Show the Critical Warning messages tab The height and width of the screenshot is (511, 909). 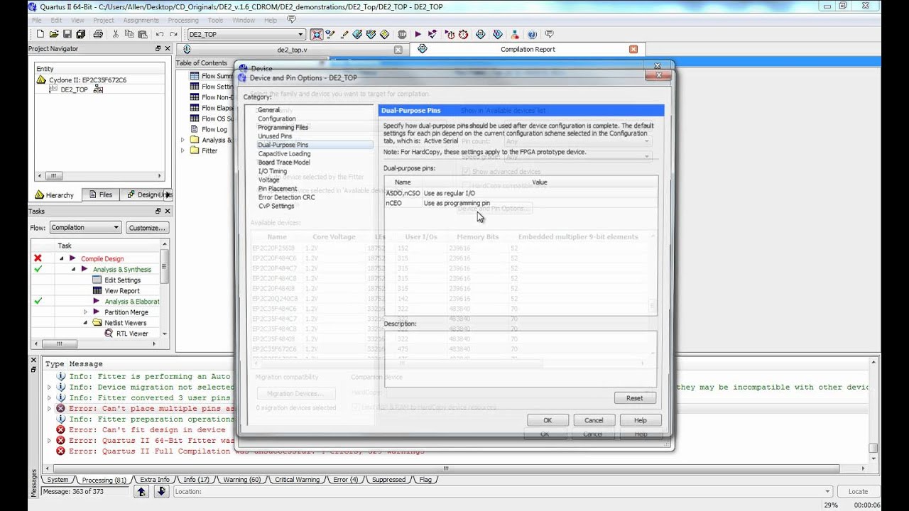point(297,480)
